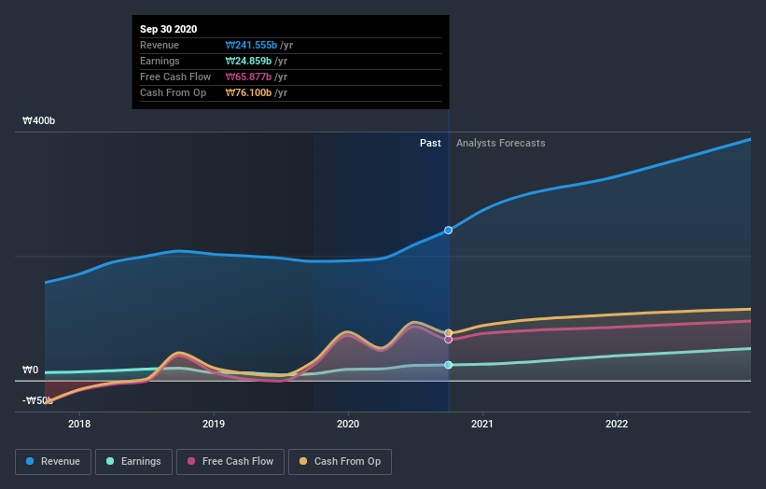
Task: Select the 2022 x-axis label
Action: (x=617, y=424)
